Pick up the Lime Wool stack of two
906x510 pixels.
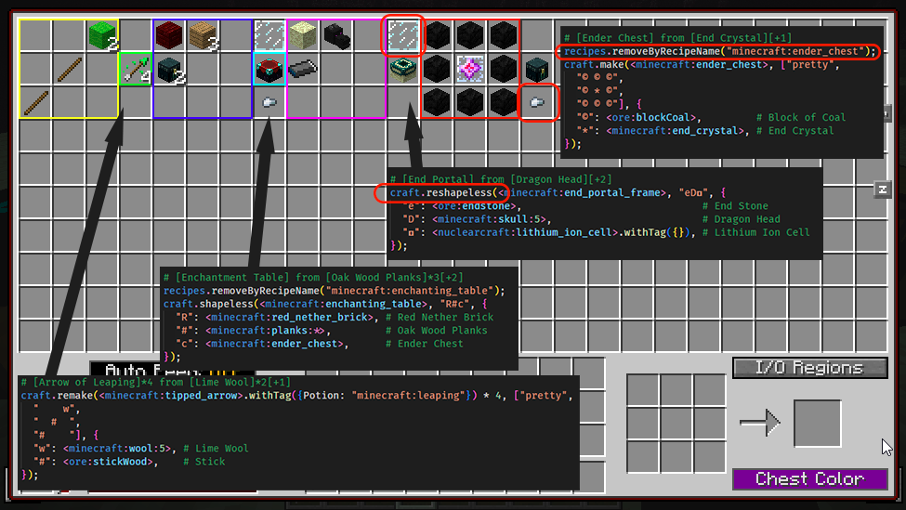coord(103,36)
